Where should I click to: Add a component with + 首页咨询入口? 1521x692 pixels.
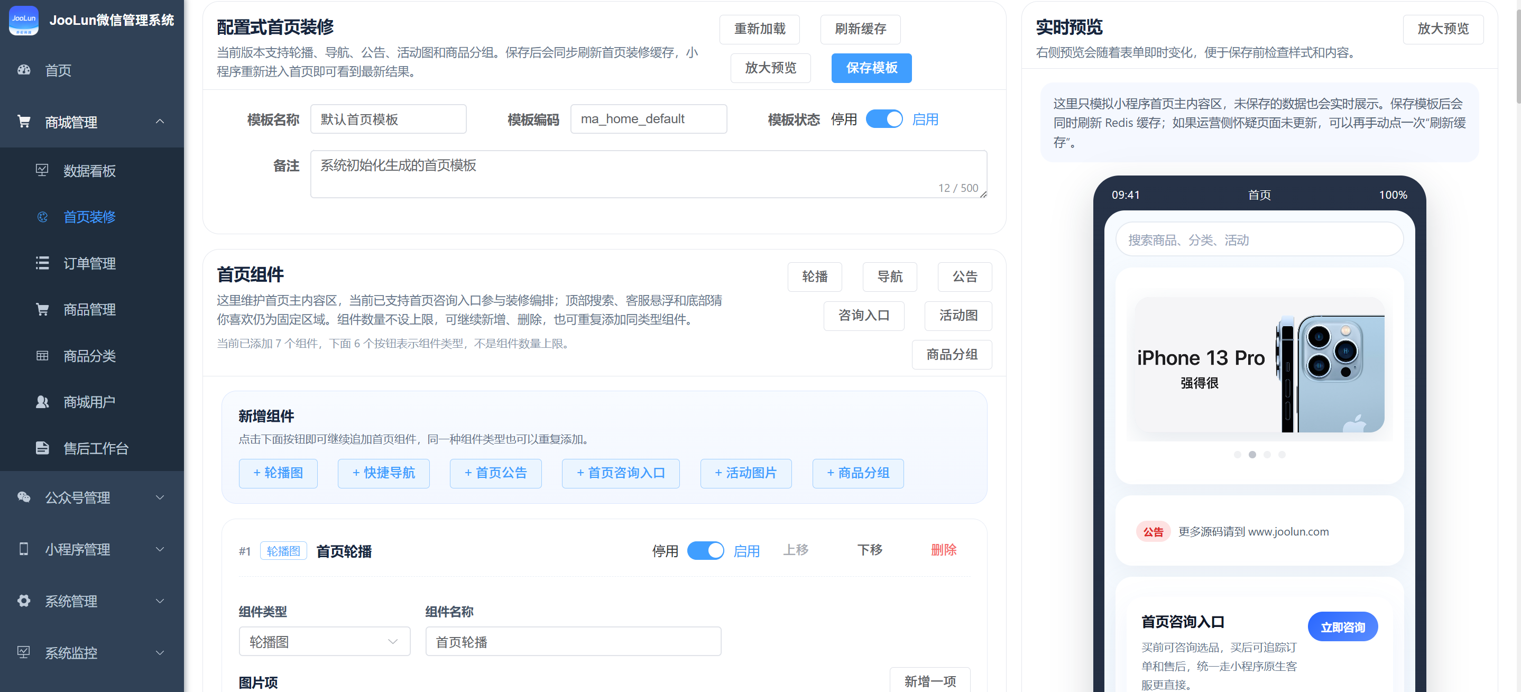(621, 473)
